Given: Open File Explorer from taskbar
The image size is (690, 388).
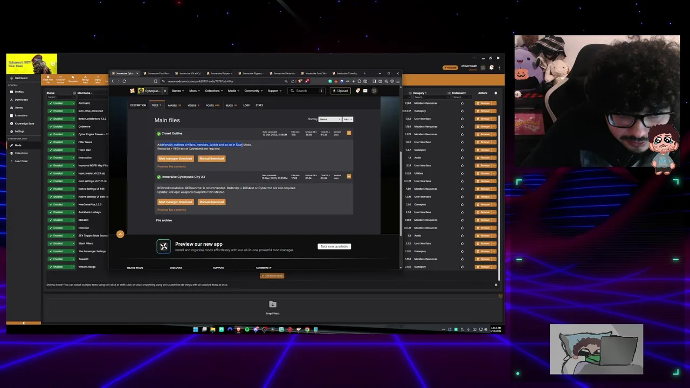Looking at the screenshot, I should [x=213, y=329].
